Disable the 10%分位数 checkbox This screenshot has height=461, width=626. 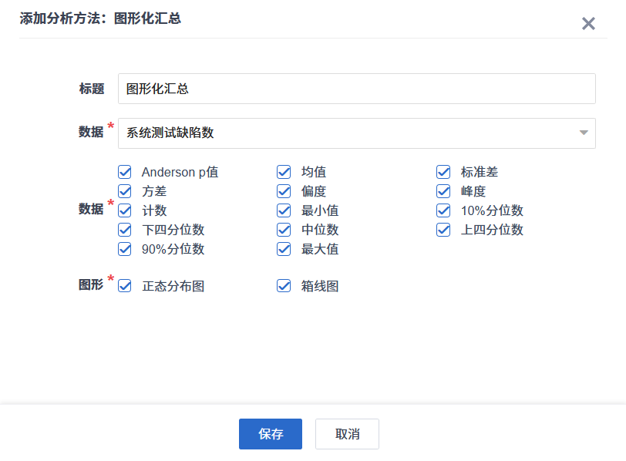click(x=443, y=210)
